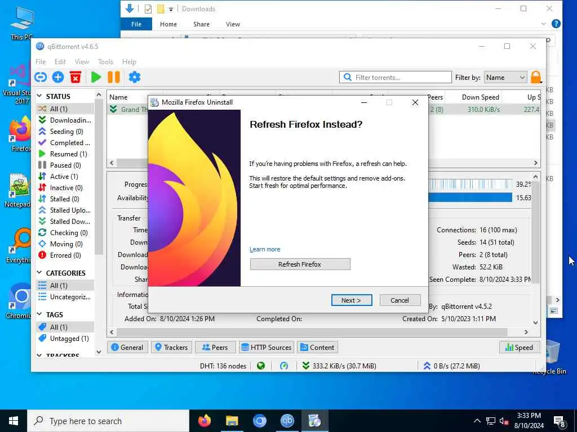Select the Downloading status filter
The image size is (577, 432).
click(65, 120)
